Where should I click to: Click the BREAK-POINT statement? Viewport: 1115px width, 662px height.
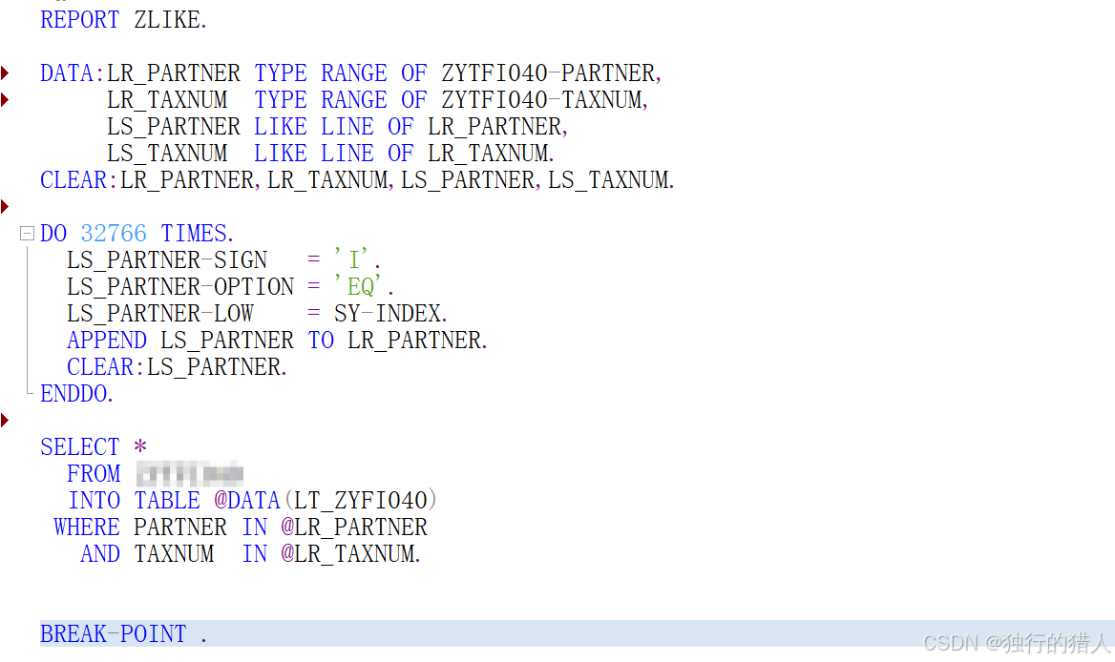123,634
